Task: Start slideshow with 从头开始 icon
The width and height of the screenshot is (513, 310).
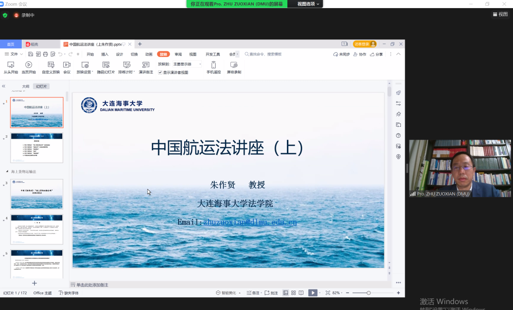Action: point(10,65)
